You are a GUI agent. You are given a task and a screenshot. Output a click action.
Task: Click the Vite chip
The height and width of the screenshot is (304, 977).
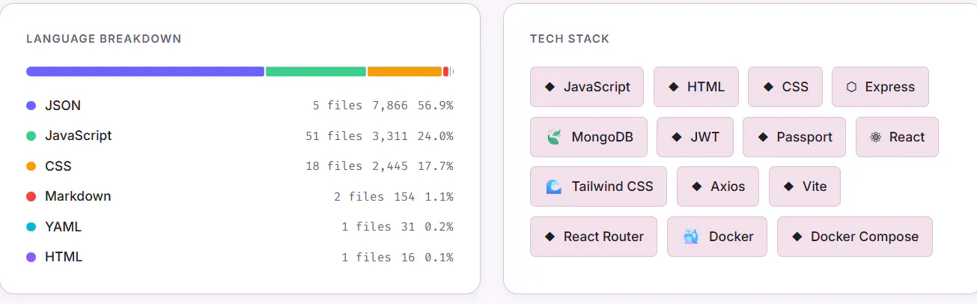tap(805, 186)
